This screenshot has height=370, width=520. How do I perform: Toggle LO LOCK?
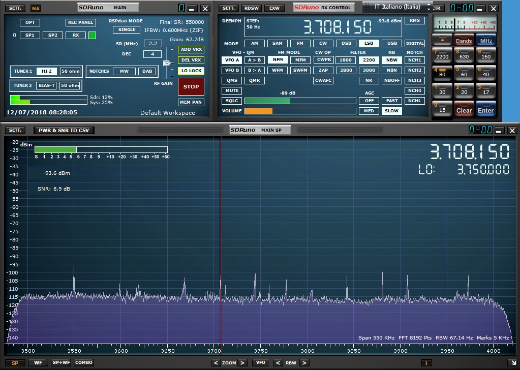[x=191, y=71]
